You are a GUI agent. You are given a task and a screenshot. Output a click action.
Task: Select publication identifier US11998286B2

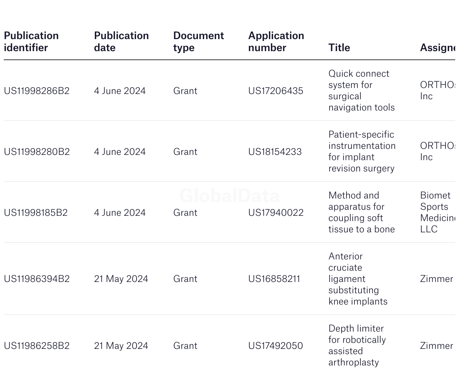coord(36,91)
